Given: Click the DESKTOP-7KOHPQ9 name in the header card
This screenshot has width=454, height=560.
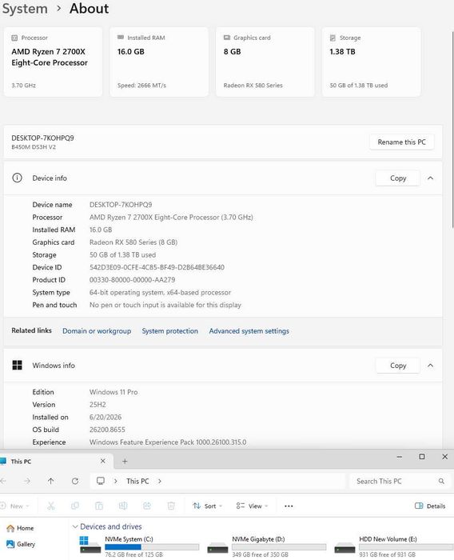Looking at the screenshot, I should (x=42, y=138).
